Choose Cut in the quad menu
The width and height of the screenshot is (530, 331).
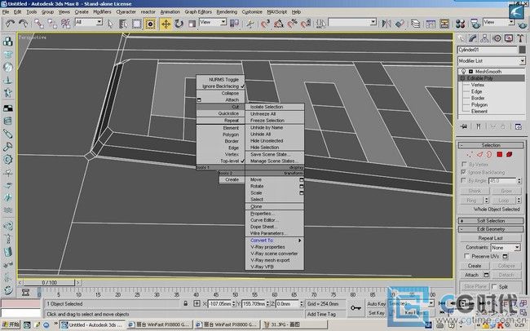221,107
